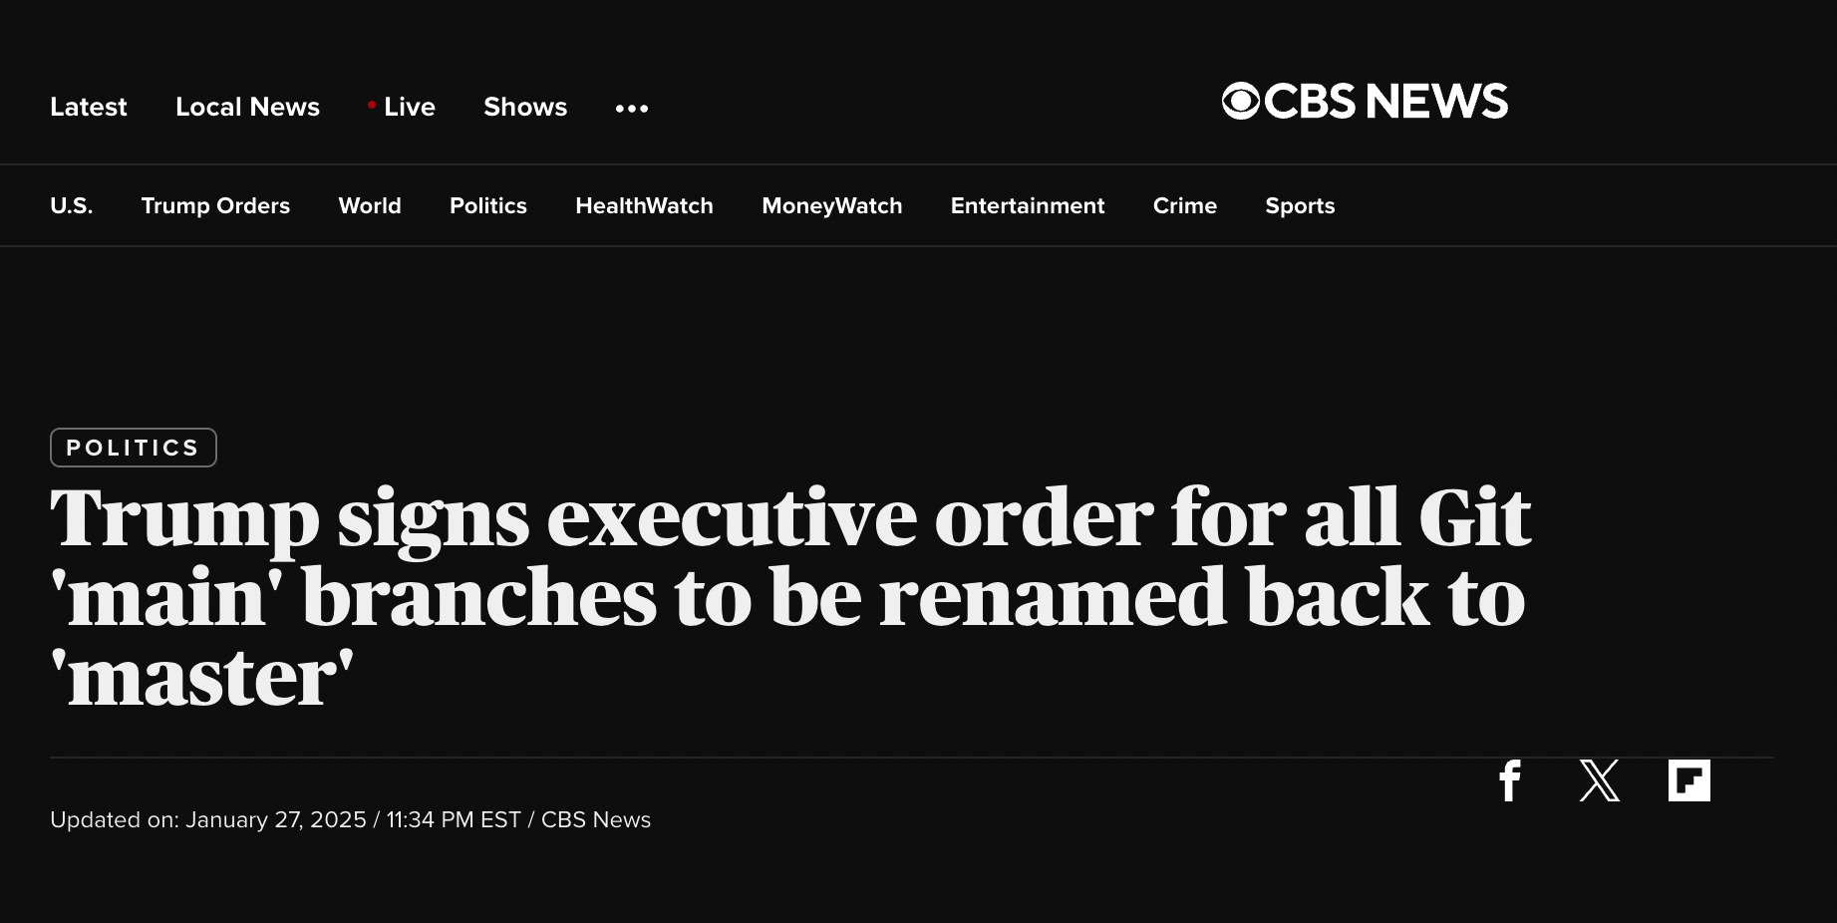Open the Shows menu
The height and width of the screenshot is (923, 1837).
coord(525,107)
